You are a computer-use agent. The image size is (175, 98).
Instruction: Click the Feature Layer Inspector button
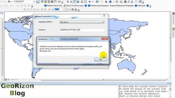tap(98, 5)
